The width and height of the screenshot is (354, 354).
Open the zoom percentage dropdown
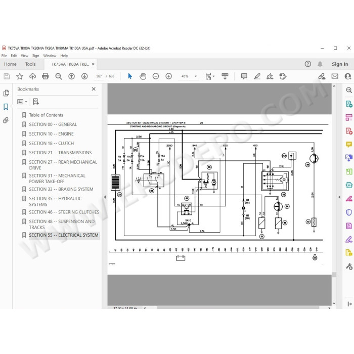(196, 76)
